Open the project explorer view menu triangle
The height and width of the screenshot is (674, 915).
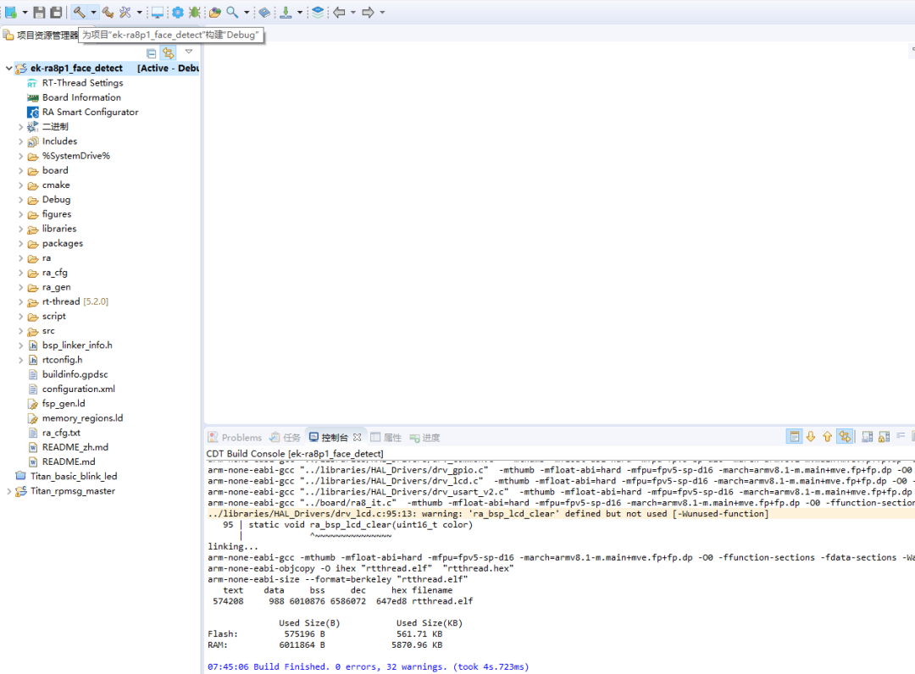point(188,52)
